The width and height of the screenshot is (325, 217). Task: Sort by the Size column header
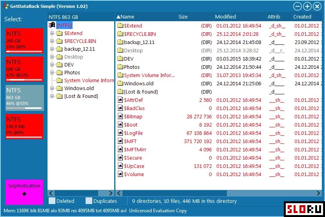pyautogui.click(x=195, y=17)
